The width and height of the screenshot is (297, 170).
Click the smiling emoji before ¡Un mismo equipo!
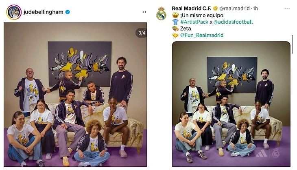175,15
